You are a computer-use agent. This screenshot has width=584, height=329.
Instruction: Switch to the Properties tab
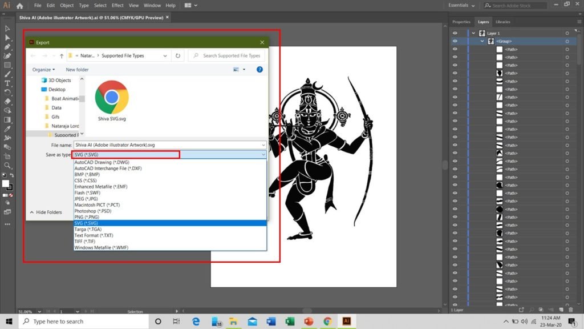(x=461, y=22)
